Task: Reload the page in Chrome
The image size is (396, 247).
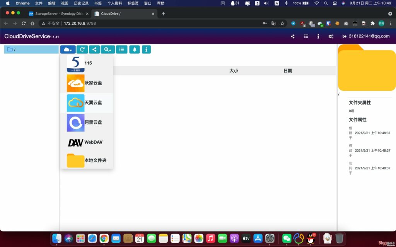Action: pos(24,24)
